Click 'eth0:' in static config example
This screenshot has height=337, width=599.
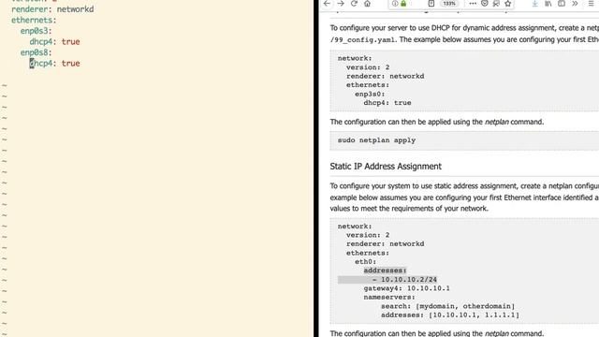coord(366,262)
